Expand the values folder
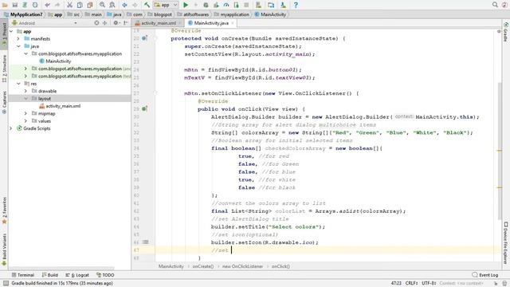Image resolution: width=510 pixels, height=287 pixels. point(25,121)
